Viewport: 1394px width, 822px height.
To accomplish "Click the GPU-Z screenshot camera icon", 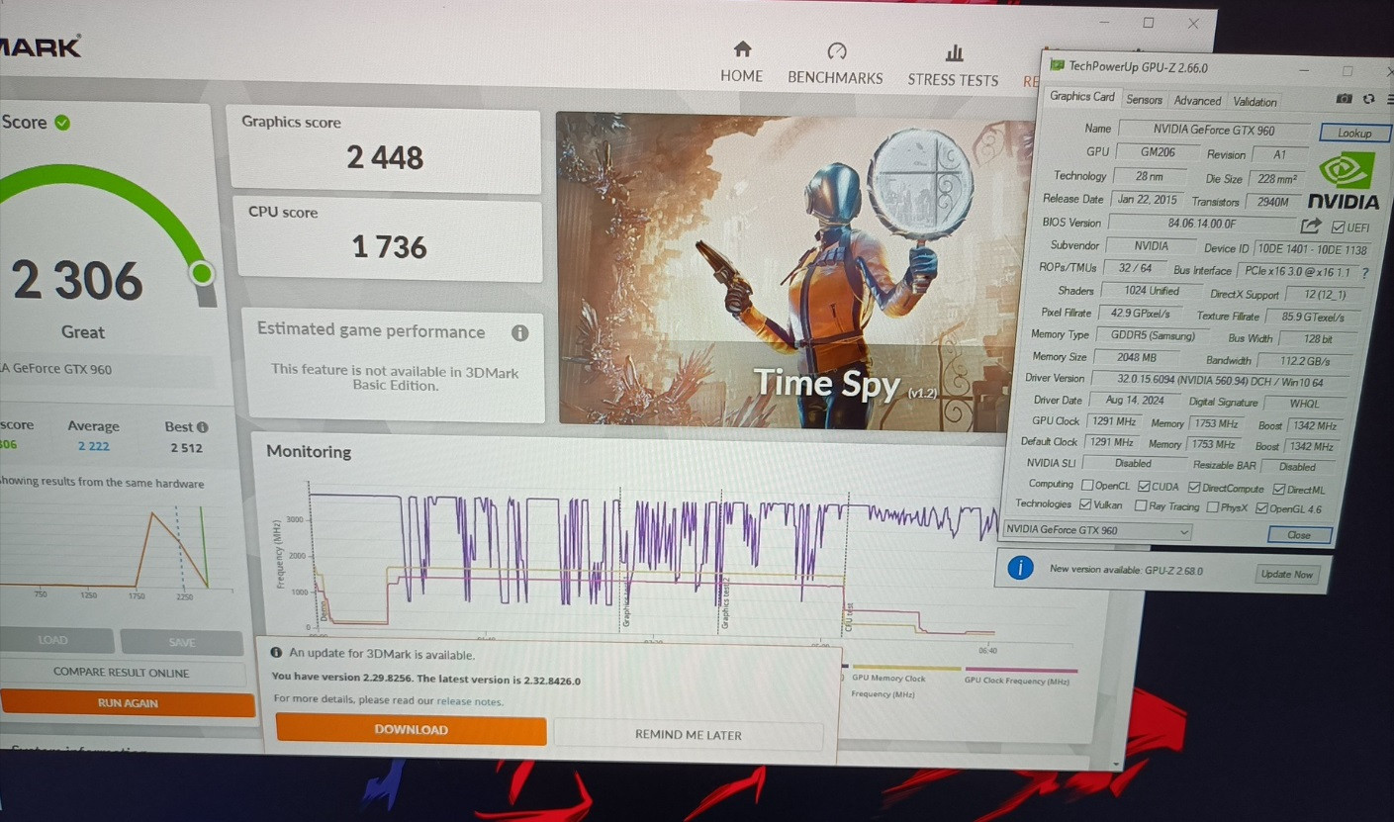I will pyautogui.click(x=1344, y=99).
